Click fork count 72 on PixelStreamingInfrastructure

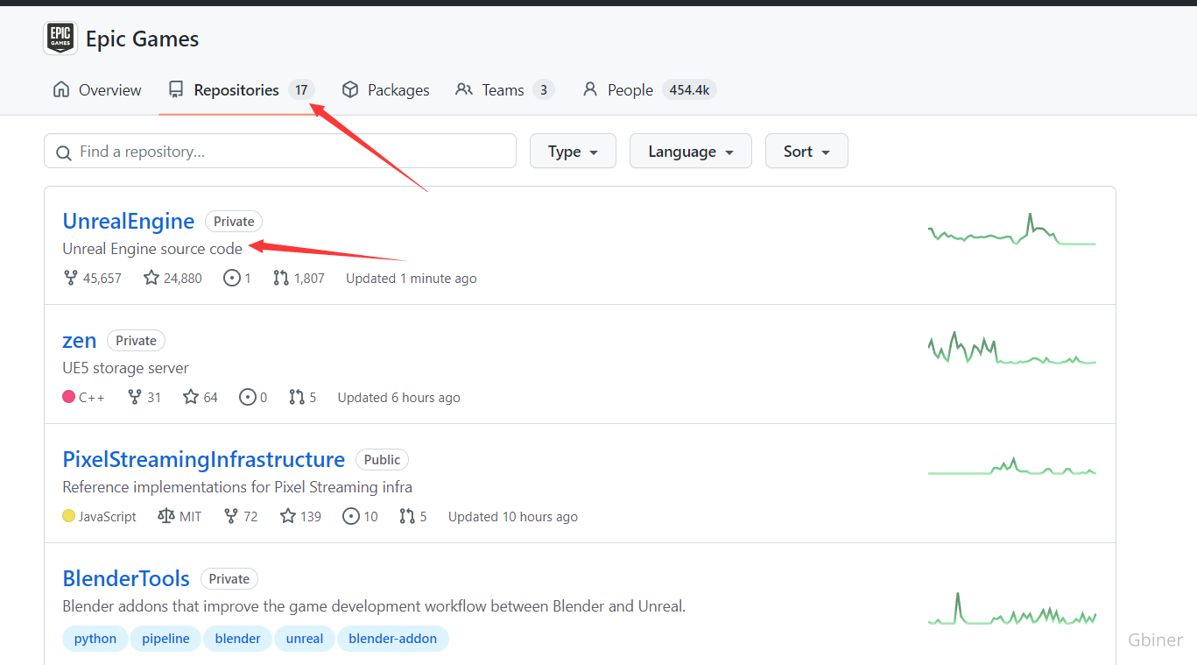click(x=241, y=517)
